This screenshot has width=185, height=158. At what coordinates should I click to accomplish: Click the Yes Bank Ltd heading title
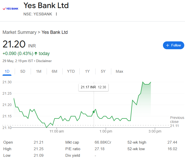[46, 6]
